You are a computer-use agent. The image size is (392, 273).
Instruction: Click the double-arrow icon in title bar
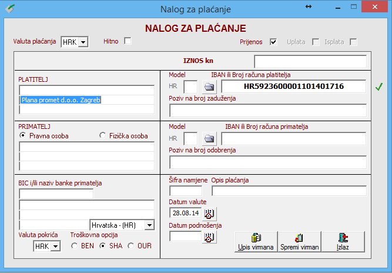click(309, 6)
